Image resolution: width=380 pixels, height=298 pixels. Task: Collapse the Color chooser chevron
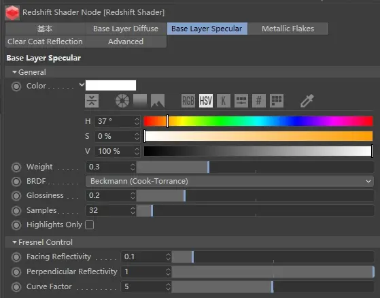point(82,85)
